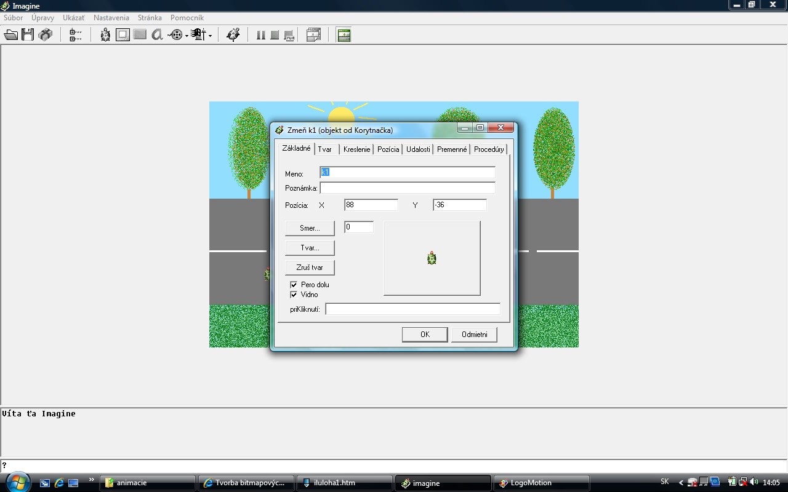This screenshot has height=492, width=788.
Task: Select the new paper/frame tool icon
Action: click(123, 35)
